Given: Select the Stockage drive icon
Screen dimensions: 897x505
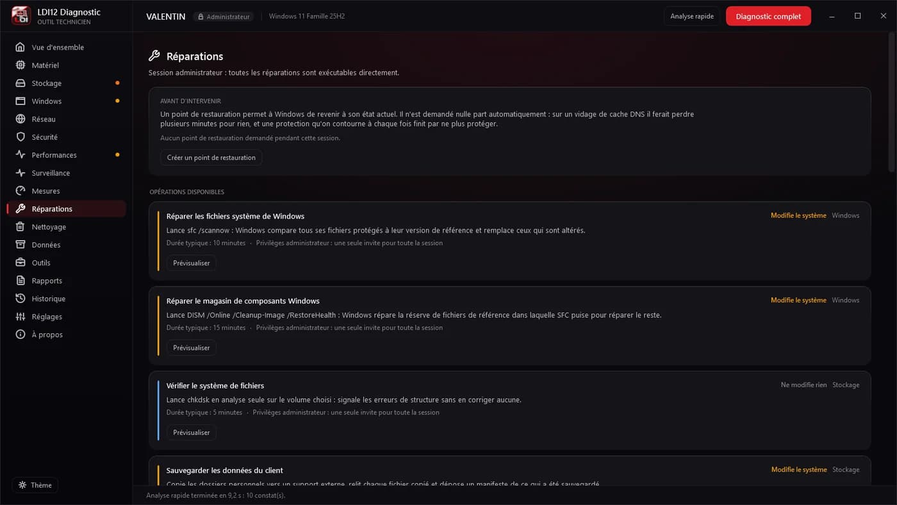Looking at the screenshot, I should (x=21, y=83).
